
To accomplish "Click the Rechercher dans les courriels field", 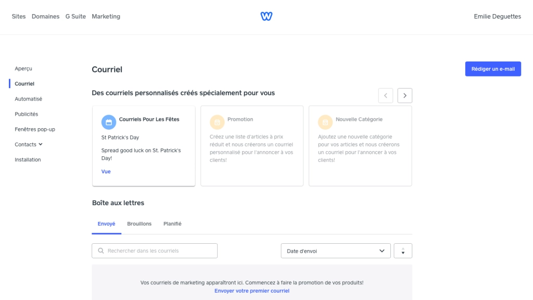I will 155,251.
